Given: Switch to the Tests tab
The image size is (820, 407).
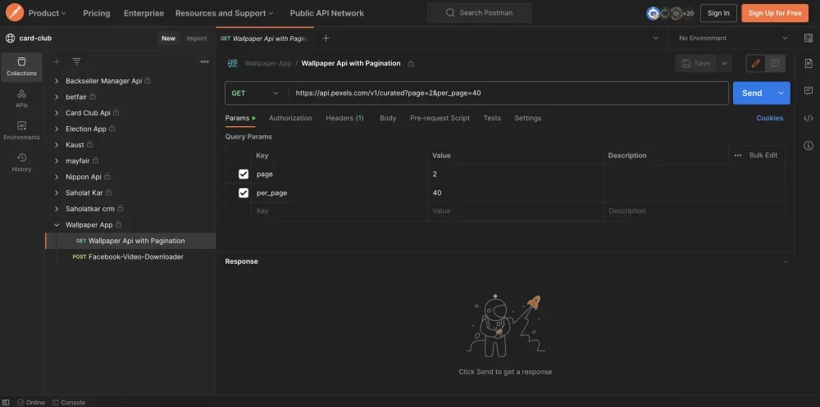Looking at the screenshot, I should 492,118.
